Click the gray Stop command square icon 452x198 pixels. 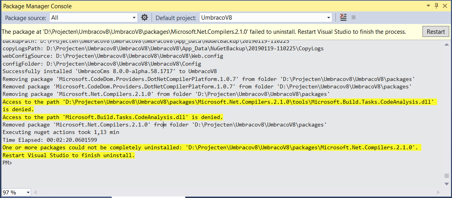point(354,18)
